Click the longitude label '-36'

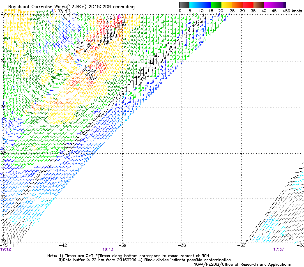coord(182,245)
